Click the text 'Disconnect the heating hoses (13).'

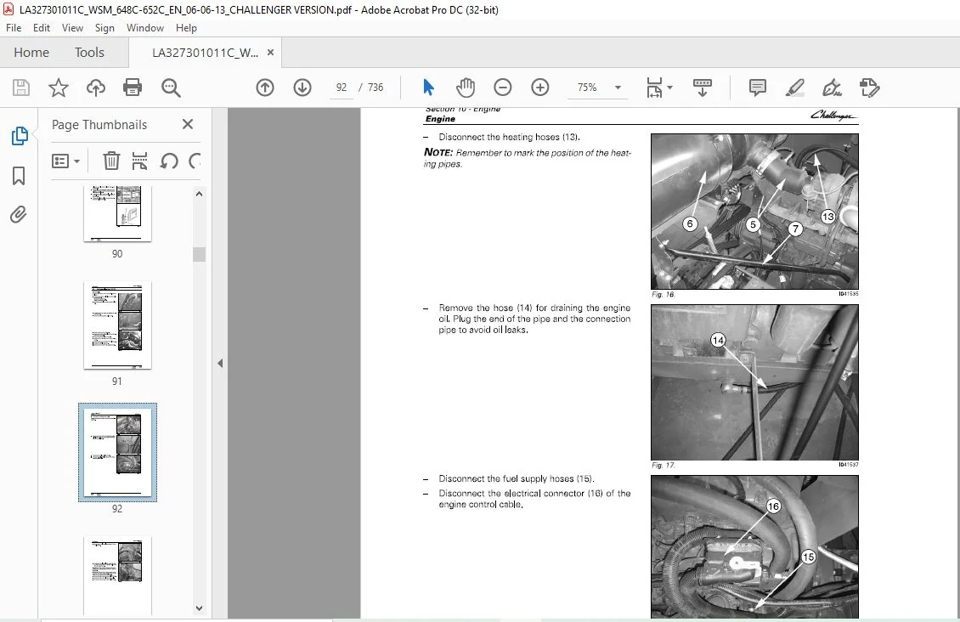pyautogui.click(x=510, y=137)
